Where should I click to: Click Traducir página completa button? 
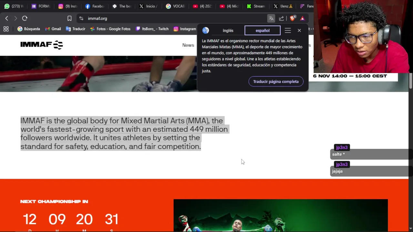point(276,82)
